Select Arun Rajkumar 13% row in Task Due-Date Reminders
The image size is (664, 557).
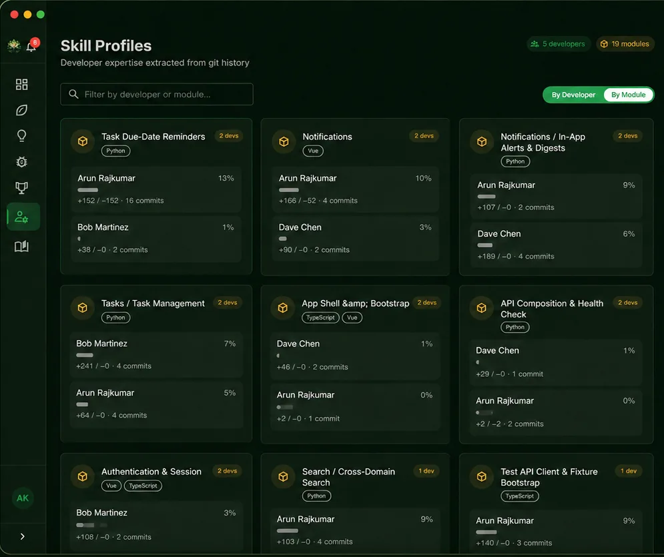156,189
